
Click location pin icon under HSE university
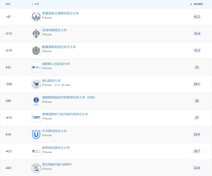[x=43, y=102]
